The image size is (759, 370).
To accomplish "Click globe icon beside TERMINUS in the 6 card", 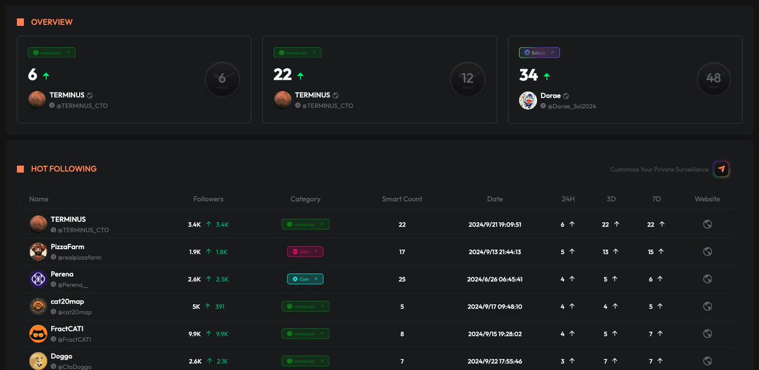I will pyautogui.click(x=90, y=96).
